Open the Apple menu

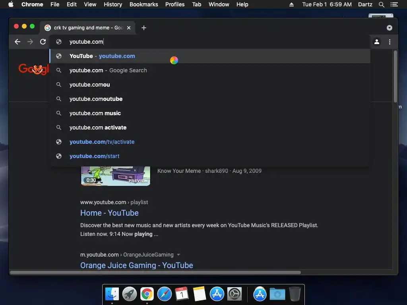click(x=11, y=4)
